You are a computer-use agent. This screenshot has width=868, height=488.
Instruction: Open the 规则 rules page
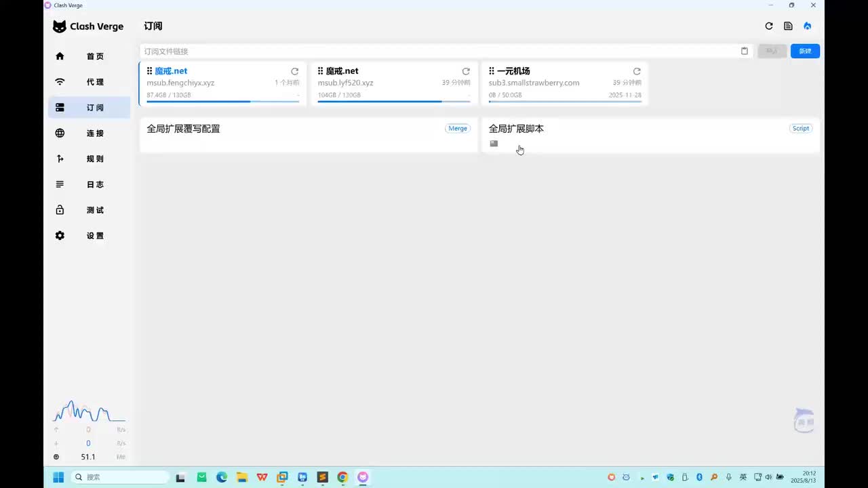(89, 159)
